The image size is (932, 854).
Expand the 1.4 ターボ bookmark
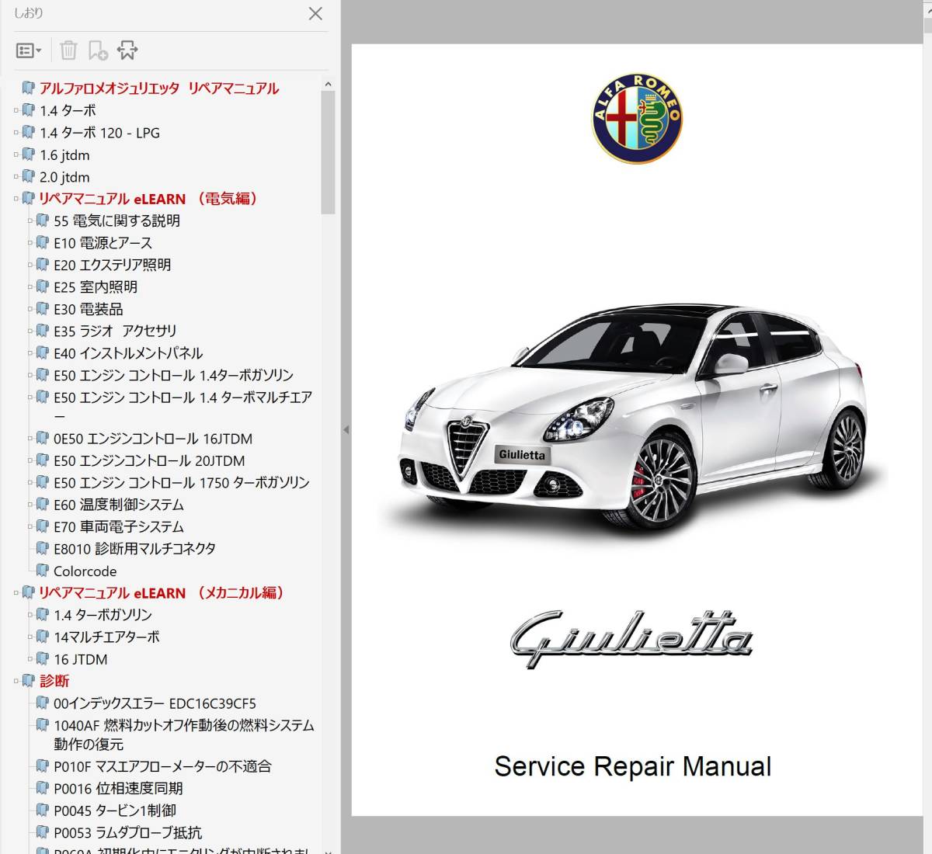[x=16, y=110]
